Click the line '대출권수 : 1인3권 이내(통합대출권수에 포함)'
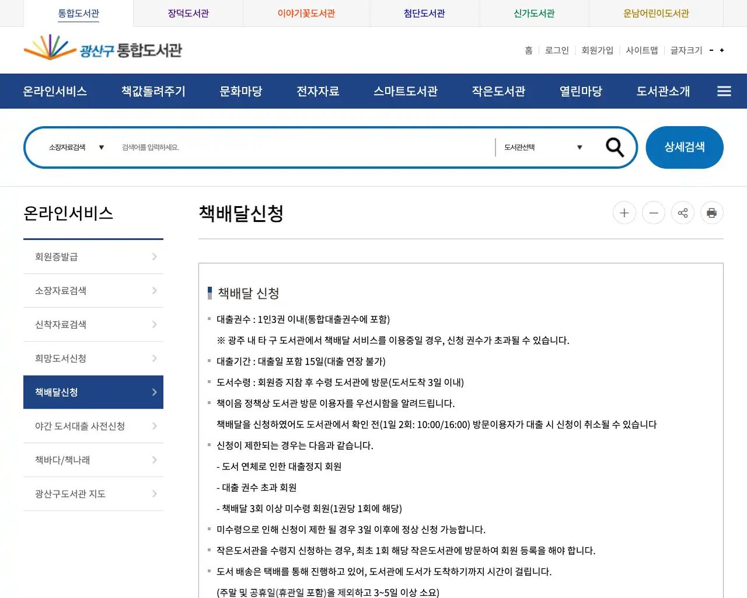 303,319
